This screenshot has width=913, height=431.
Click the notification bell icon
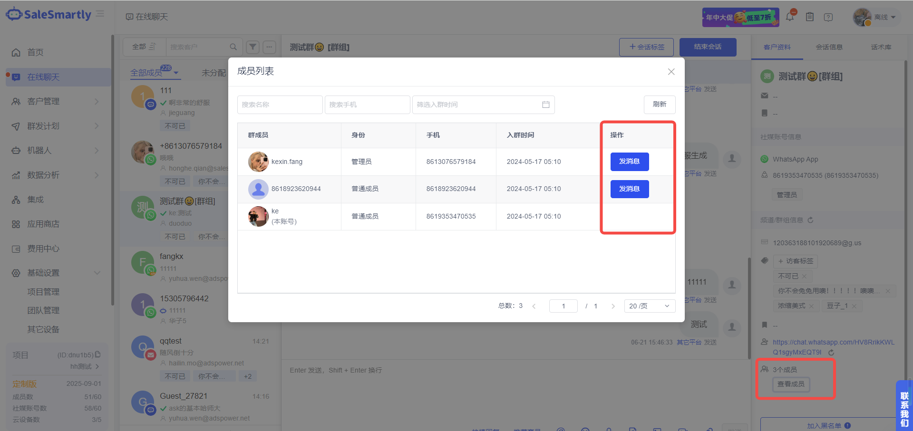point(790,17)
